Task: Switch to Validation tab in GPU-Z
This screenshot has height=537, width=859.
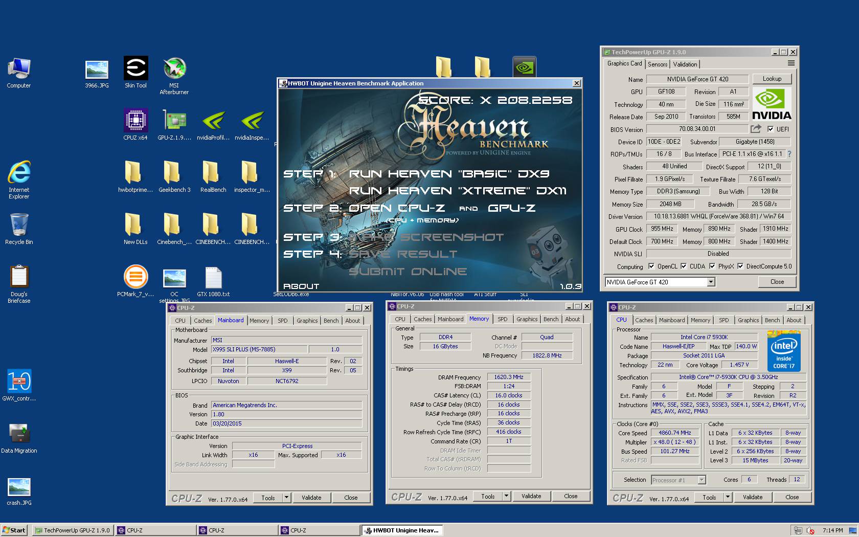Action: 685,64
